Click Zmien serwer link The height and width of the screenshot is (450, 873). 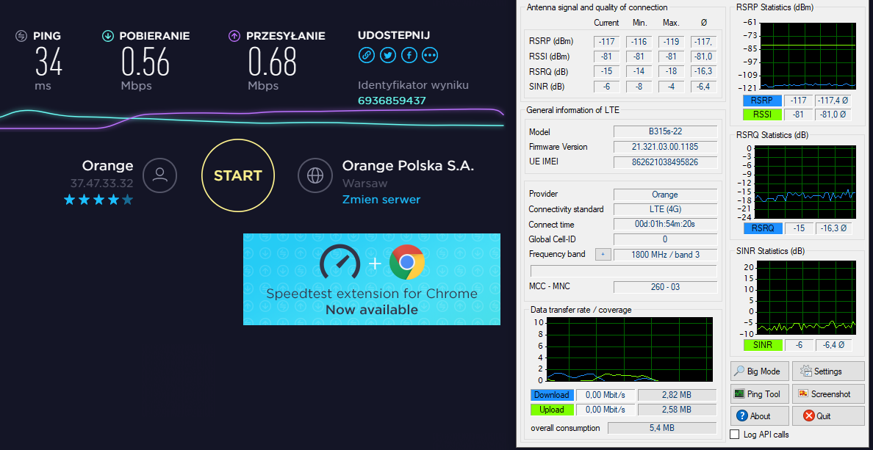381,200
